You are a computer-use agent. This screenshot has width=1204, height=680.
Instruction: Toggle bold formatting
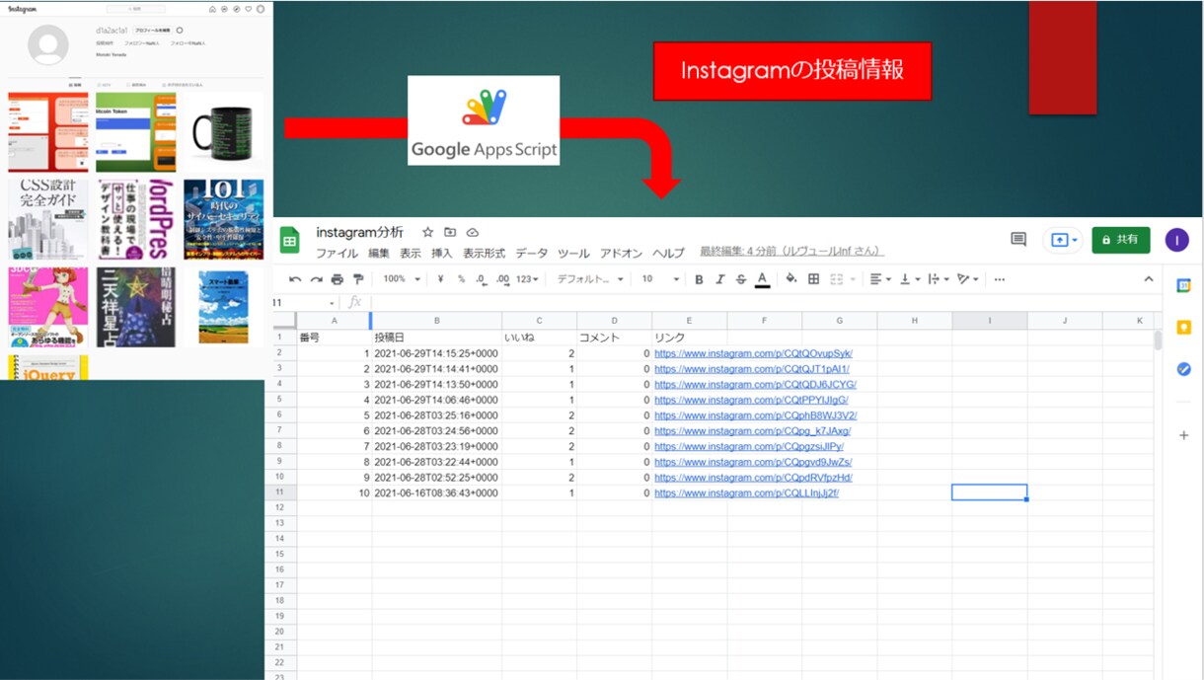(x=699, y=279)
